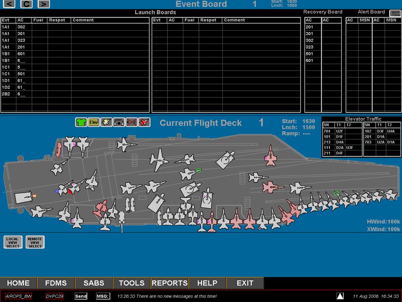Click the red aircraft icon
This screenshot has width=402, height=302.
tap(144, 122)
